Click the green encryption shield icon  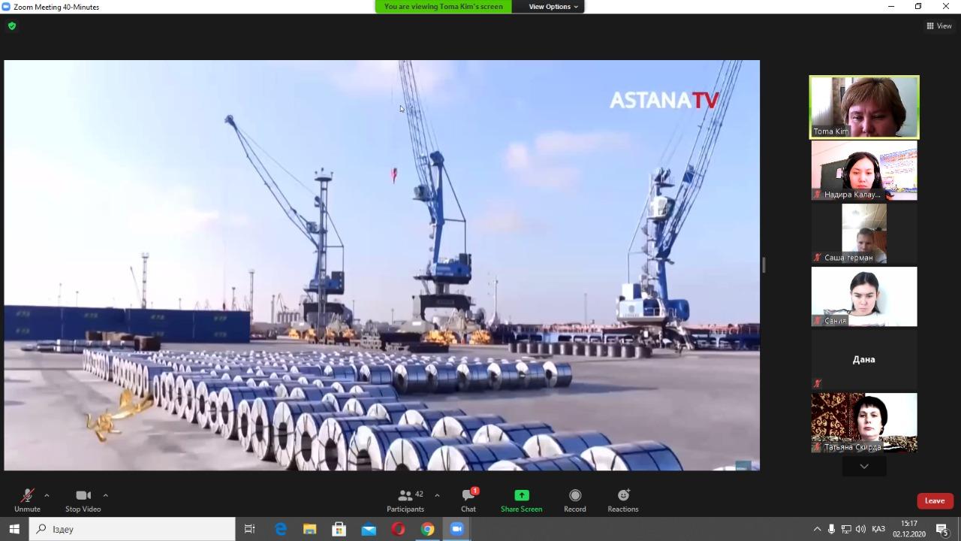(x=12, y=26)
